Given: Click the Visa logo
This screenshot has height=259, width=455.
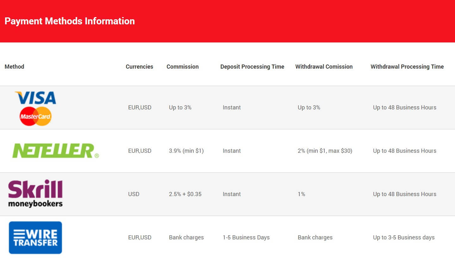Looking at the screenshot, I should point(35,98).
